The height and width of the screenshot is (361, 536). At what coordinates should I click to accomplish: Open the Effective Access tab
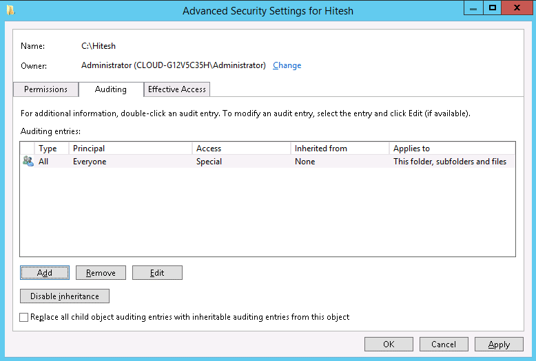point(177,89)
